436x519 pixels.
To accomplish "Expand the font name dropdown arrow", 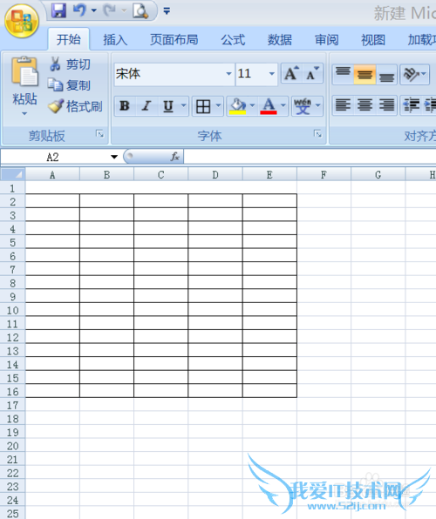I will point(228,74).
